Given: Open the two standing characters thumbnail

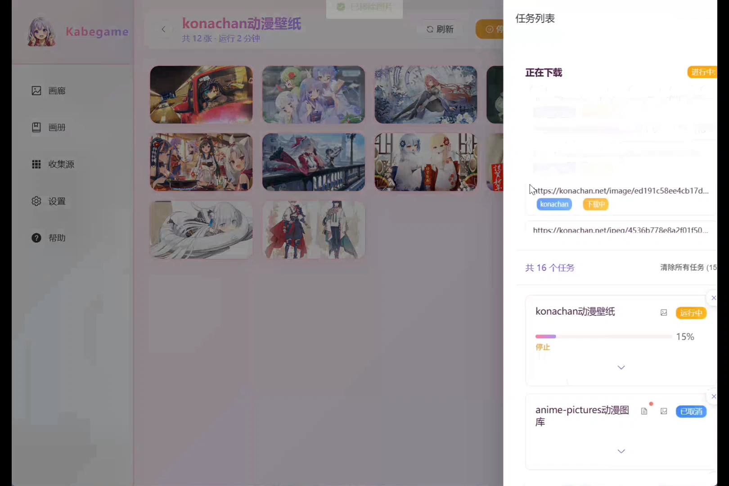Looking at the screenshot, I should (314, 229).
